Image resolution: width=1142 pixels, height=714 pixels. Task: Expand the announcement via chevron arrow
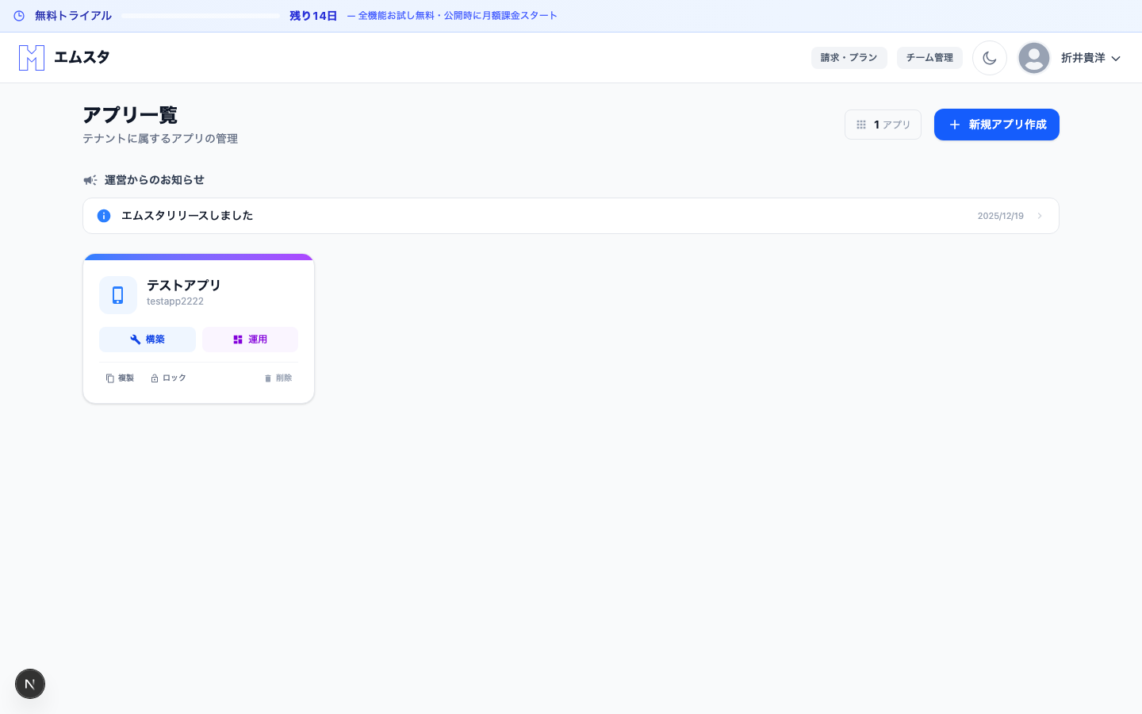point(1040,216)
